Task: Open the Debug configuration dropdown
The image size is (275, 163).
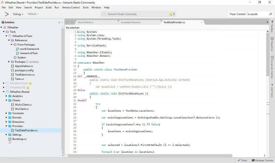Action: pyautogui.click(x=18, y=14)
